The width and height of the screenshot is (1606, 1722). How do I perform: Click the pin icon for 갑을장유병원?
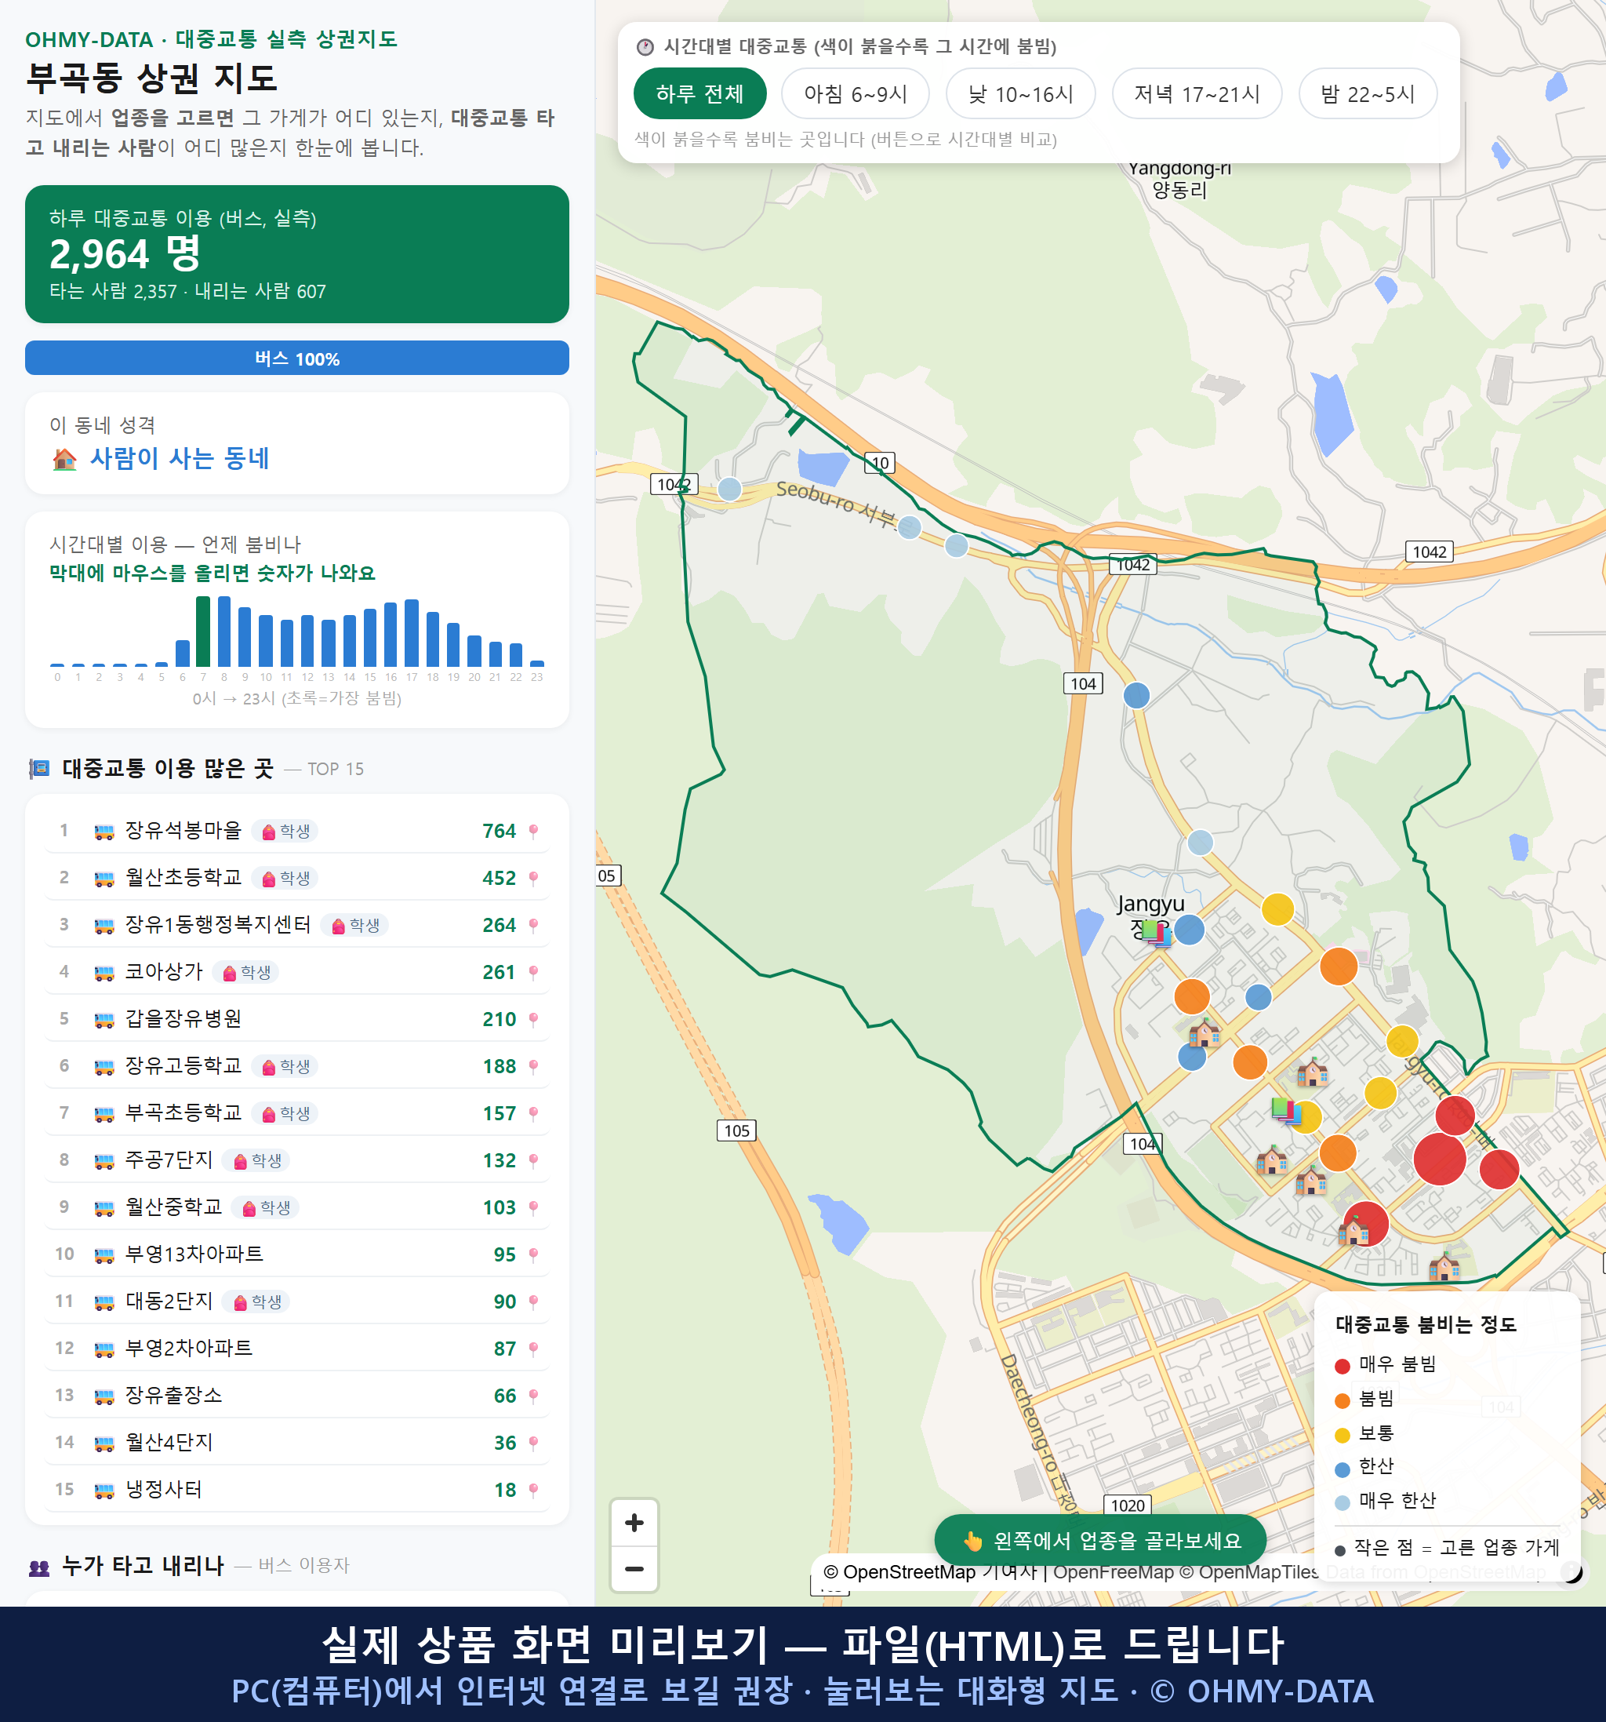pyautogui.click(x=533, y=1020)
